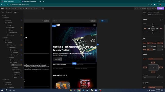The height and width of the screenshot is (92, 165).
Task: Select the Link layer under Content Wrap
Action: click(x=16, y=77)
